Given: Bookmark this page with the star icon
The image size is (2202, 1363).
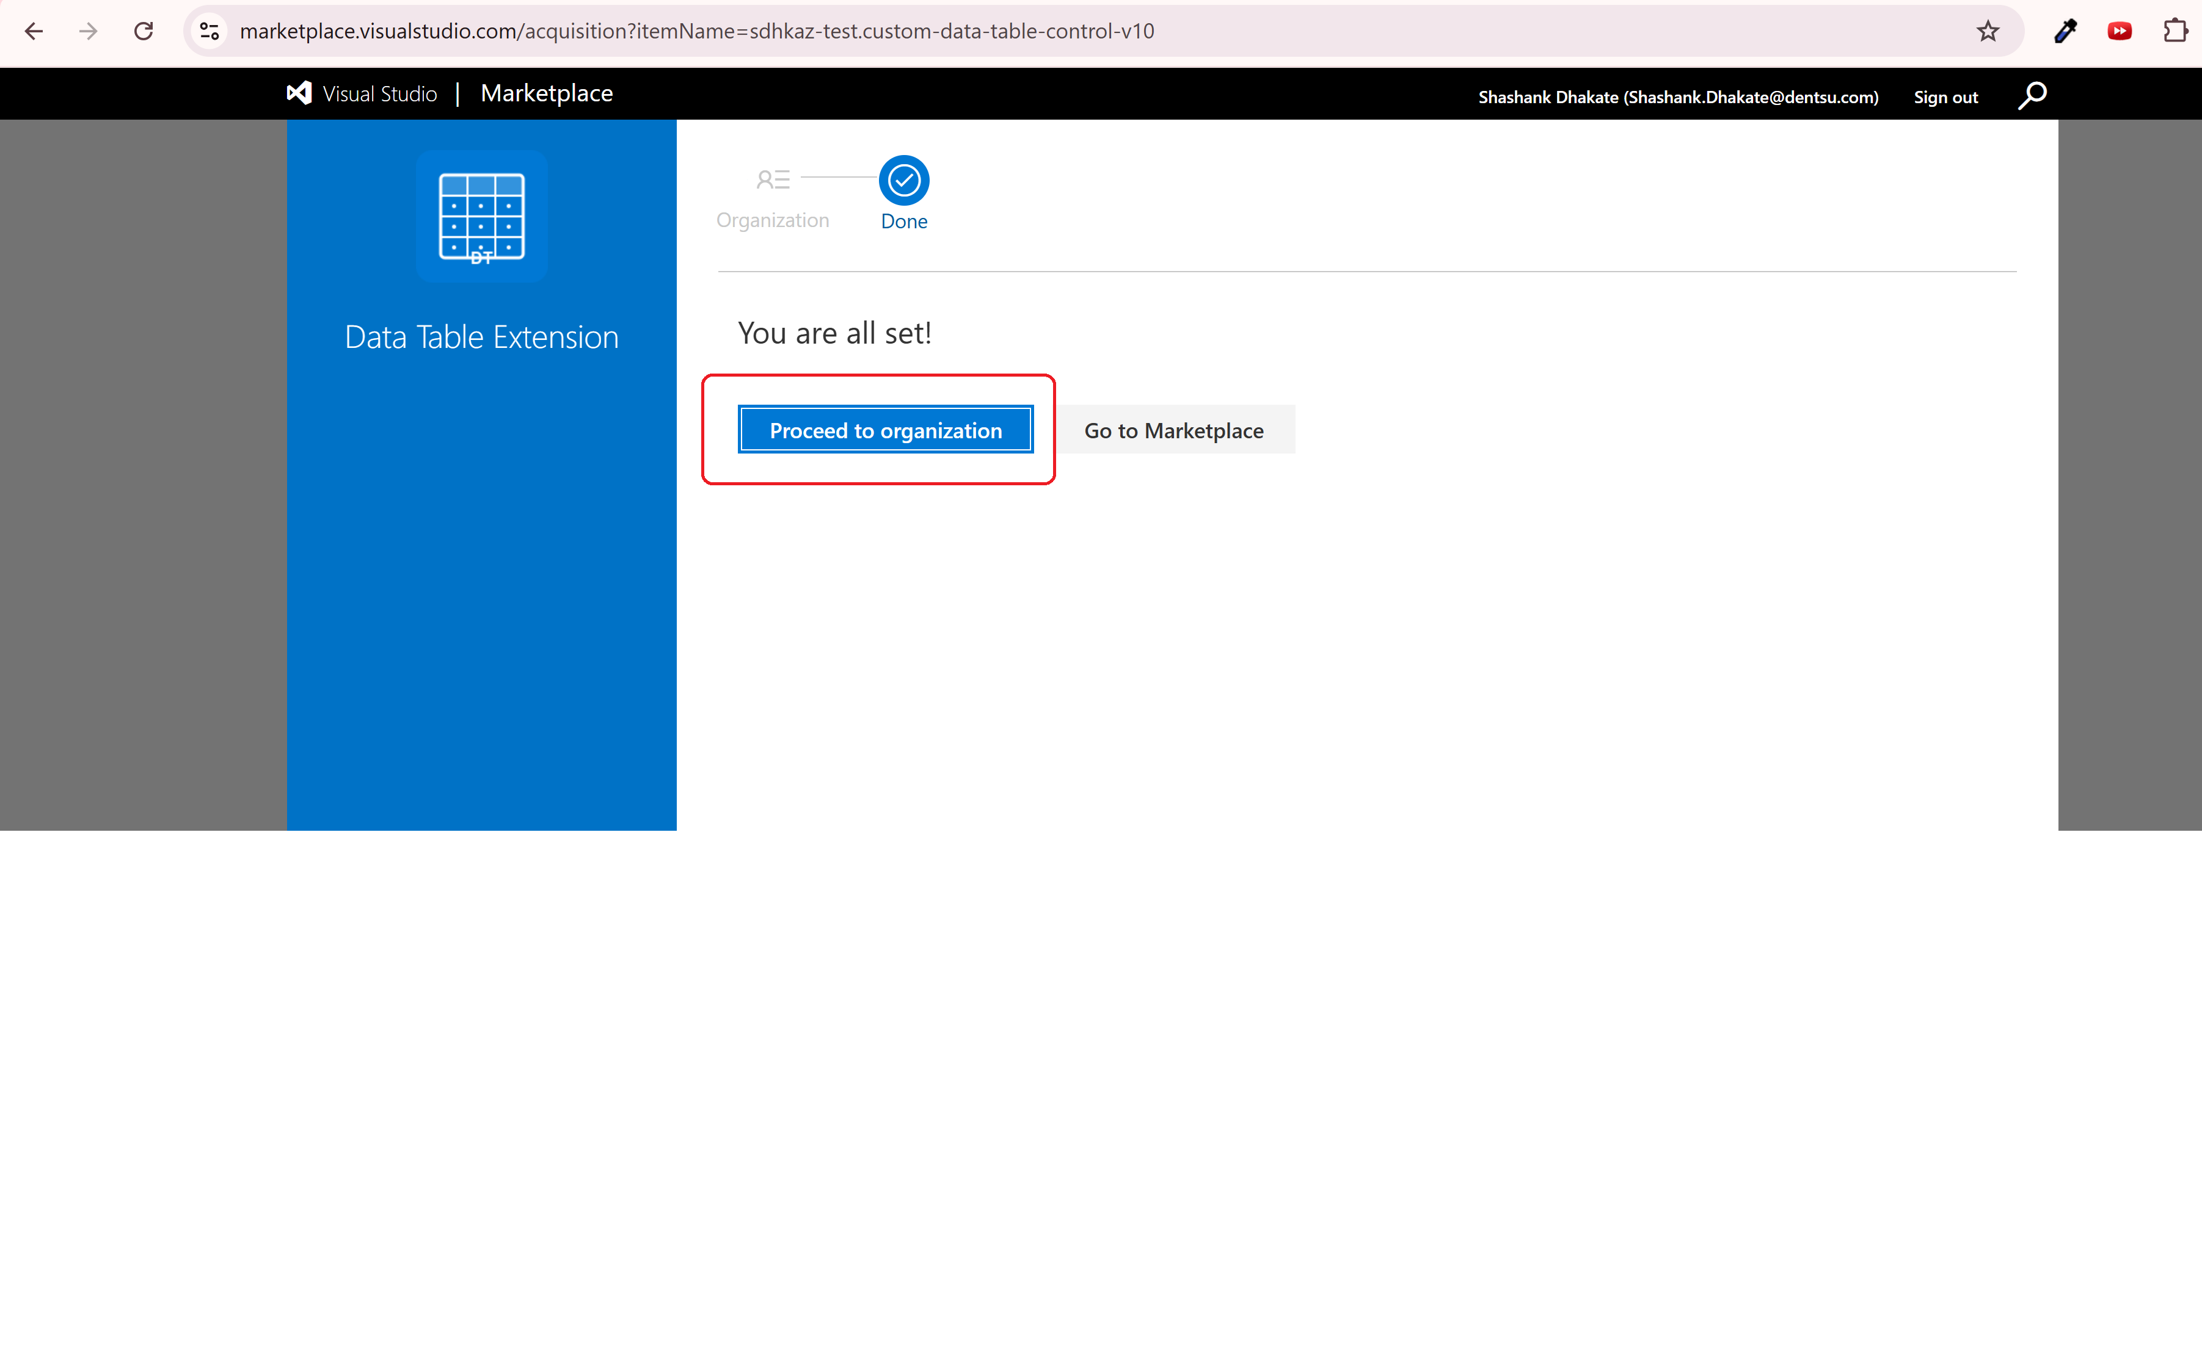Looking at the screenshot, I should click(x=1988, y=32).
